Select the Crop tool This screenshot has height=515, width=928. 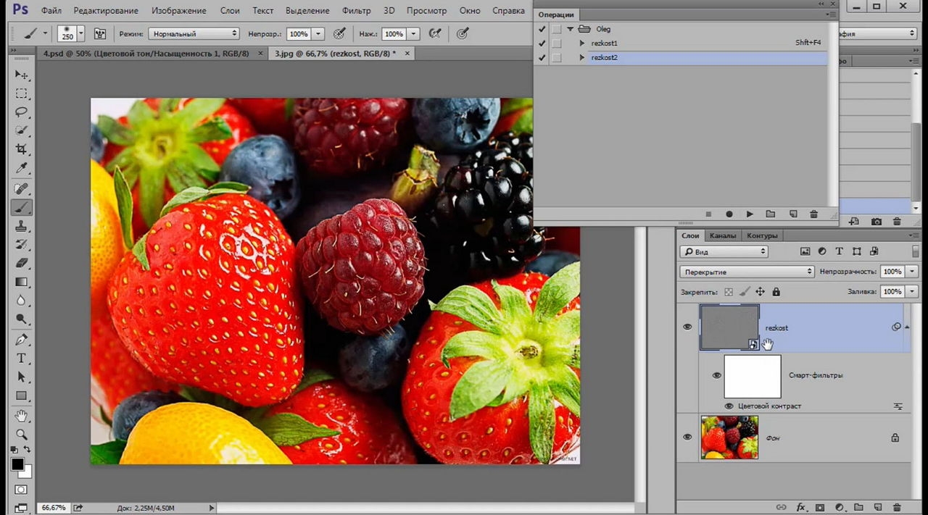coord(22,150)
